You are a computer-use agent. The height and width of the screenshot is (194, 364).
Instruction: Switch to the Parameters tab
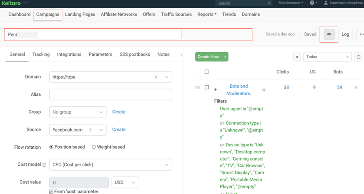pos(101,55)
